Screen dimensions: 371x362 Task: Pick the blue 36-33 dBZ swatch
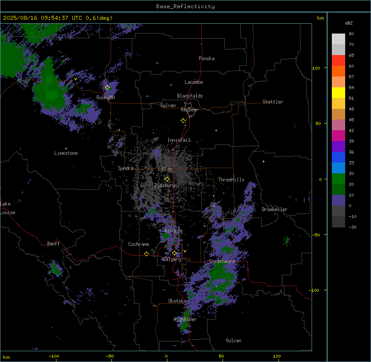tap(338, 157)
